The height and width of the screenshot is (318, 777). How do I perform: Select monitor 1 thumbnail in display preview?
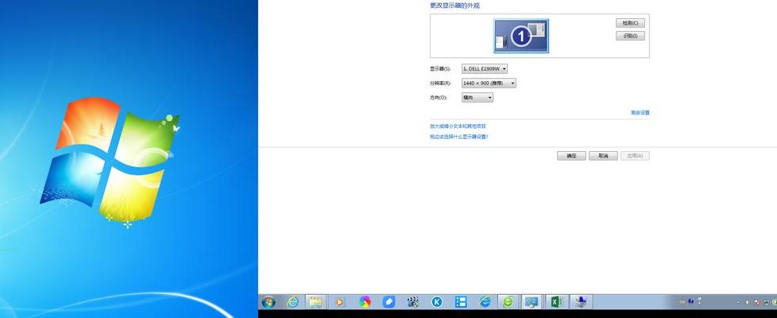click(x=521, y=36)
